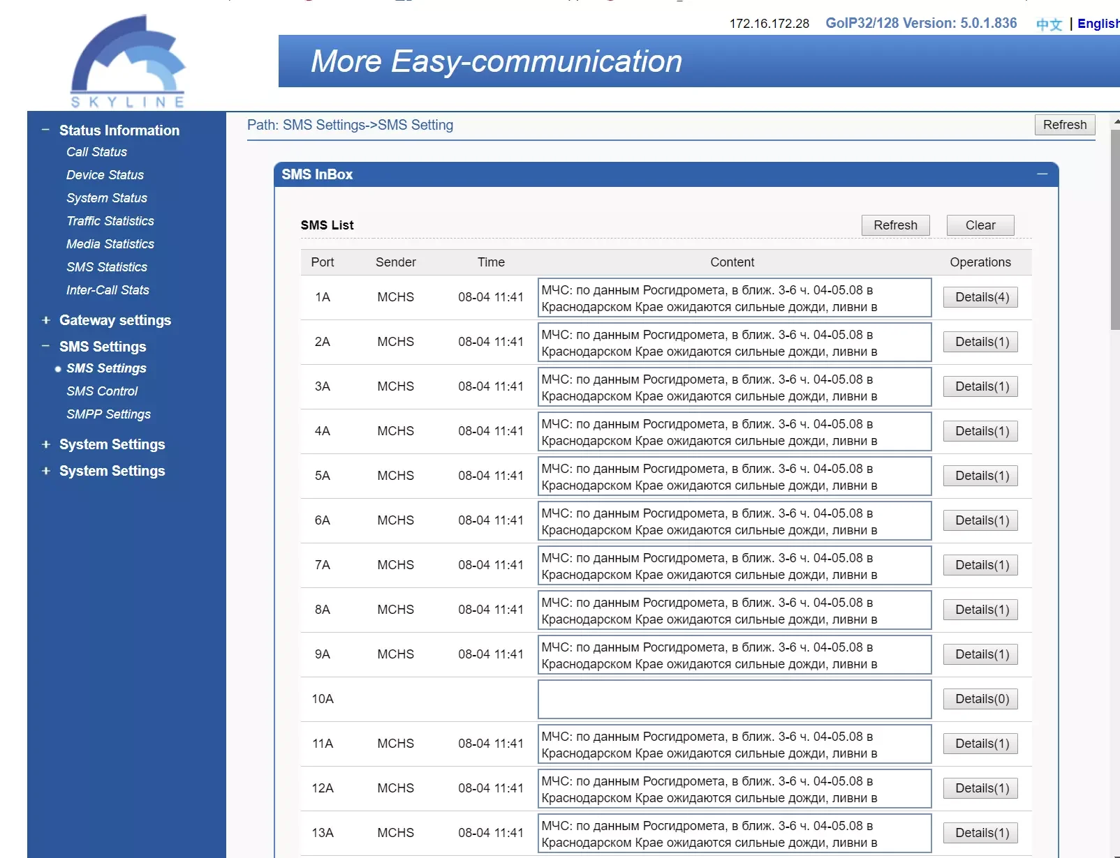This screenshot has height=858, width=1120.
Task: Click the empty content field for port 10A
Action: [734, 699]
